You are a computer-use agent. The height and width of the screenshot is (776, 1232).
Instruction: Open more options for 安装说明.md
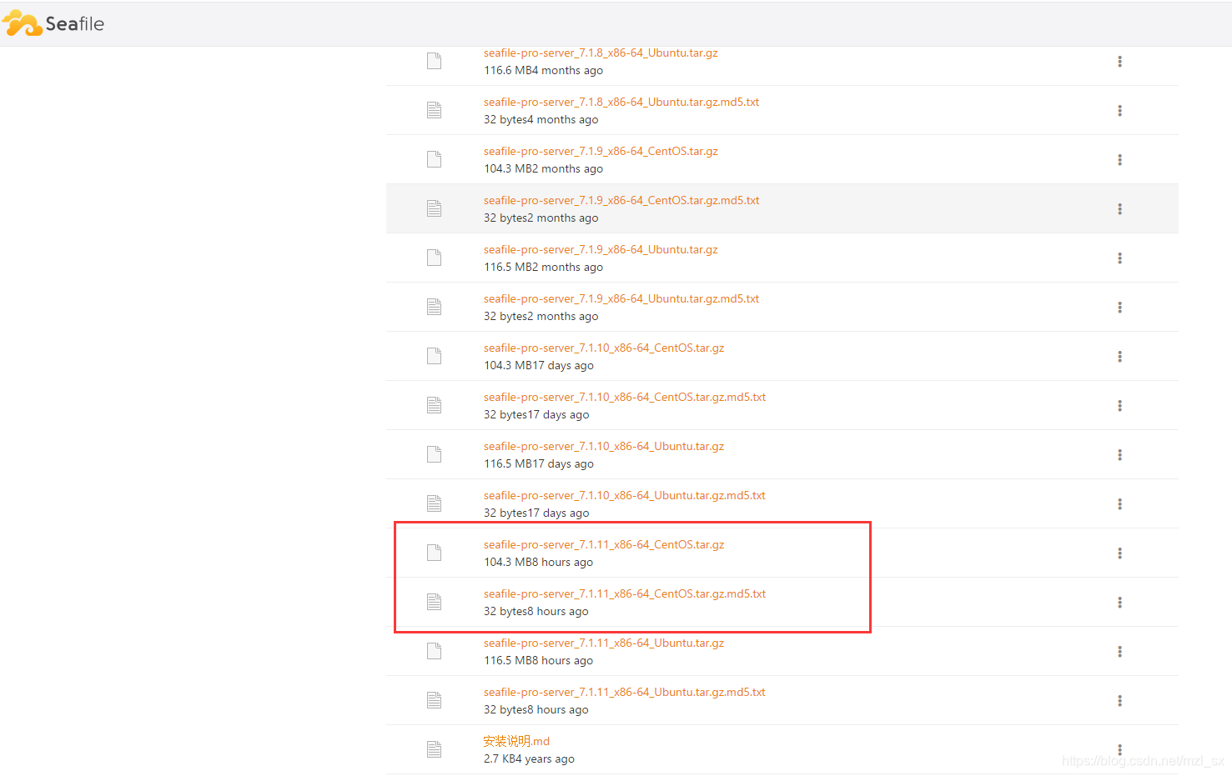(x=1119, y=750)
